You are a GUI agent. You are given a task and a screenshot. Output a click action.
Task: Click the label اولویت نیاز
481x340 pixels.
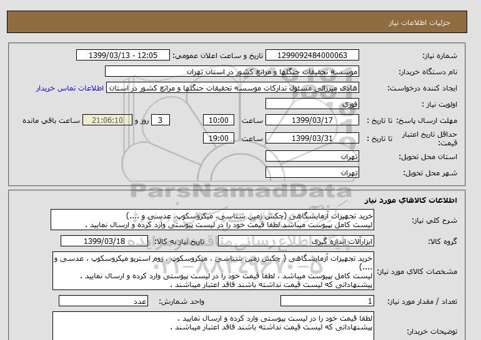[x=440, y=104]
